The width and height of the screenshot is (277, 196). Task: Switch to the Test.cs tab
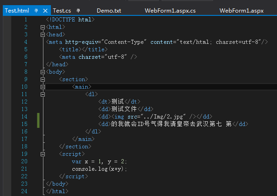[x=62, y=11]
